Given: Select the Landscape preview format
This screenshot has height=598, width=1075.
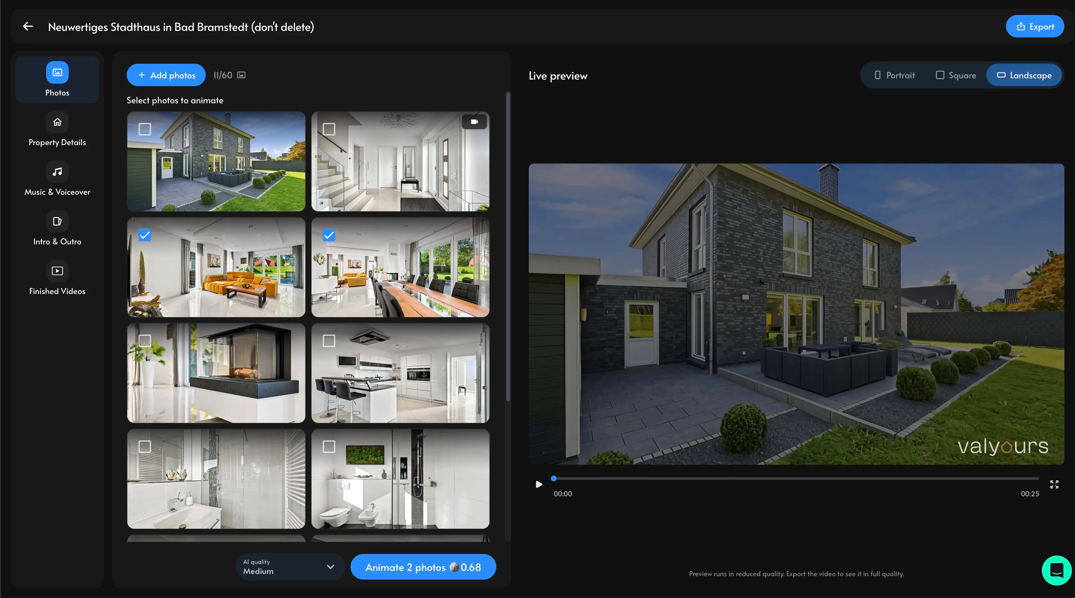Looking at the screenshot, I should click(1024, 75).
